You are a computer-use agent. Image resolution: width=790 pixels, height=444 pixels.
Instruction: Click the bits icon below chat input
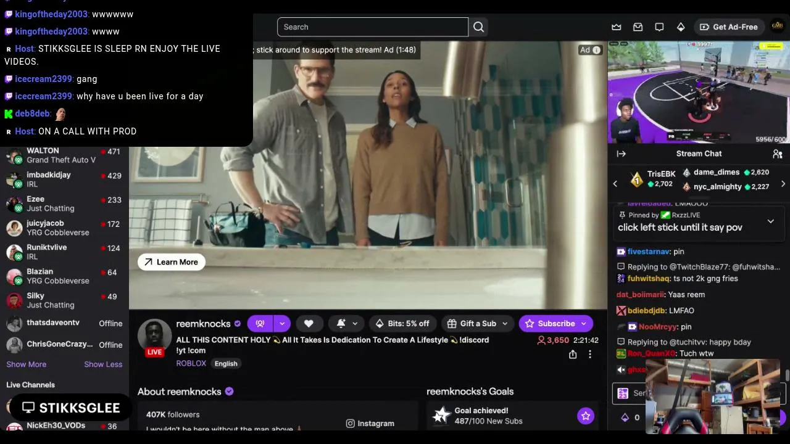tap(625, 417)
